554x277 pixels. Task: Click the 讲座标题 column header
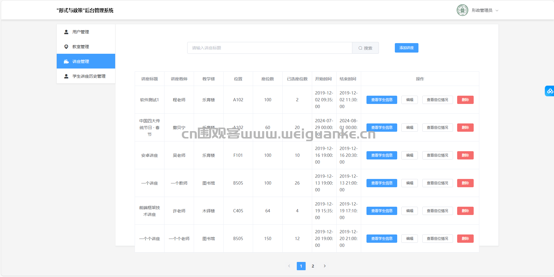click(149, 79)
